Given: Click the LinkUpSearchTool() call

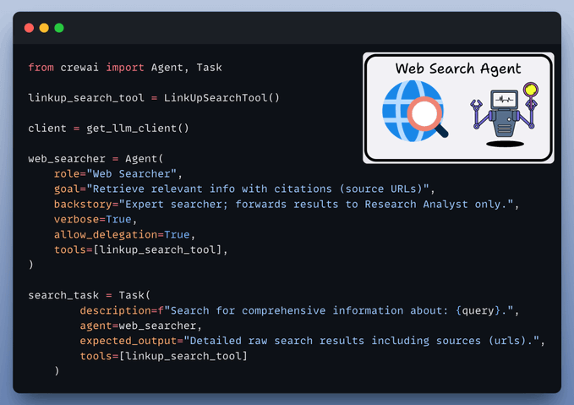Looking at the screenshot, I should click(x=228, y=97).
